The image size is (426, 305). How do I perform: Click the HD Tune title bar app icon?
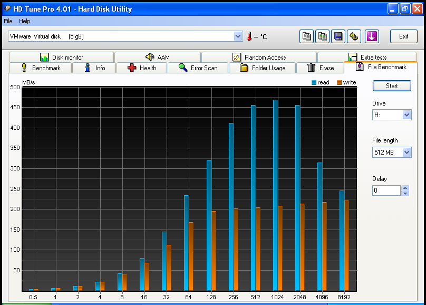tap(7, 8)
